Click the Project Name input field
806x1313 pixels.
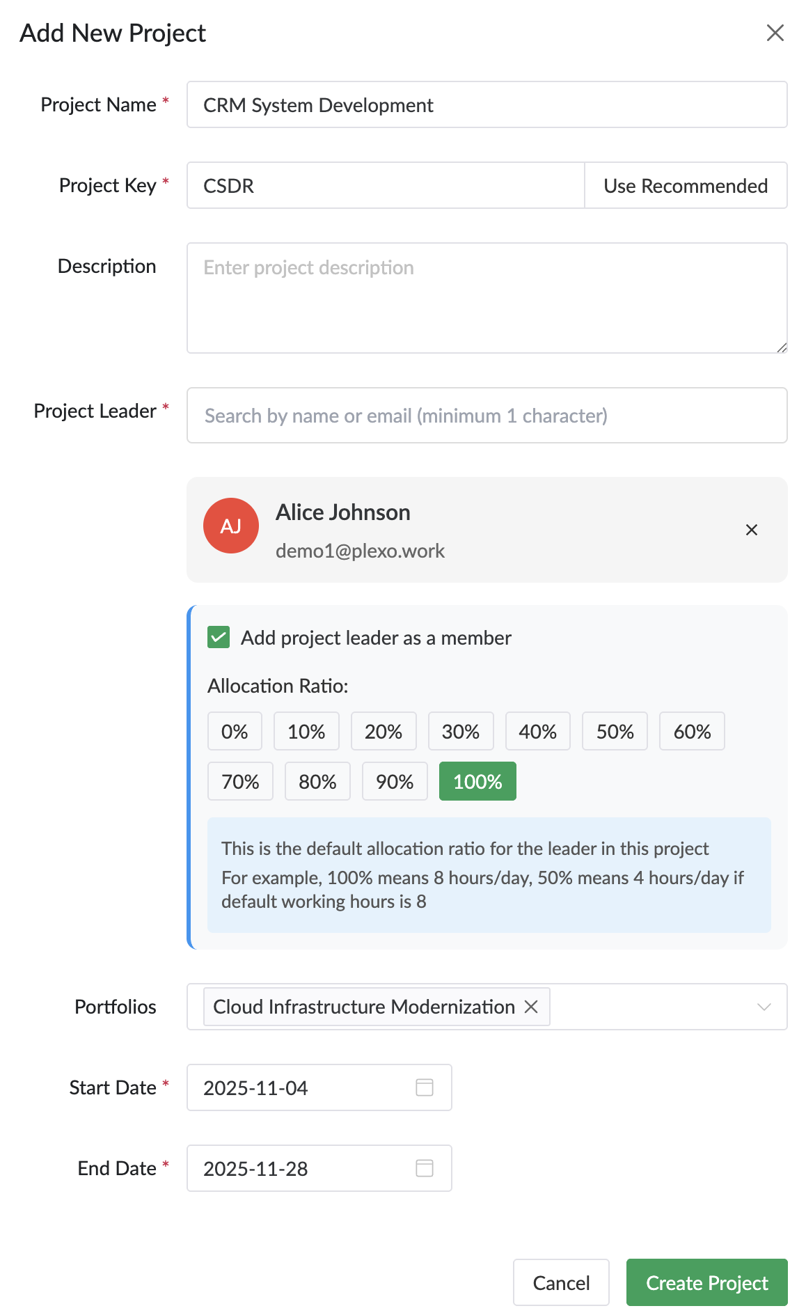[x=487, y=104]
